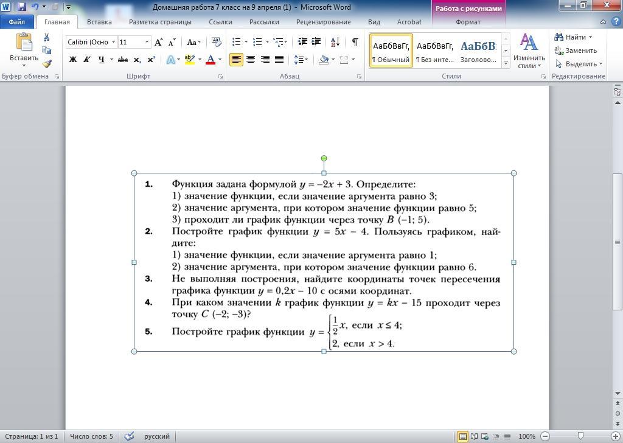Decrease font size with the shrink font icon
This screenshot has height=443, width=623.
tap(172, 42)
